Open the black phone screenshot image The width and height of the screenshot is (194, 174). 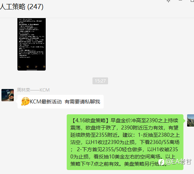pos(32,44)
